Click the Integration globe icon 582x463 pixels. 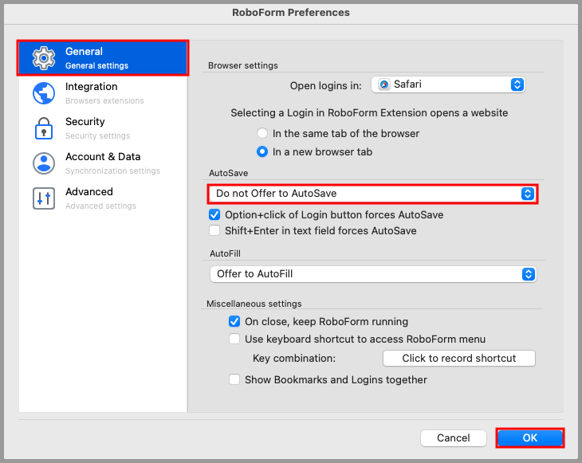(44, 93)
